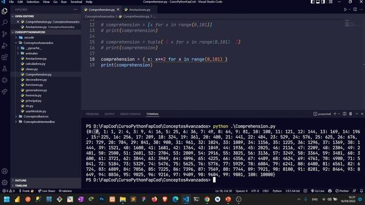Open generadores.py in the explorer
The width and height of the screenshot is (365, 205).
pyautogui.click(x=36, y=90)
